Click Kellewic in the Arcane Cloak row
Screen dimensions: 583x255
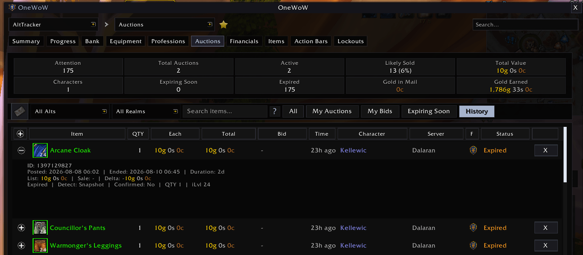(353, 150)
